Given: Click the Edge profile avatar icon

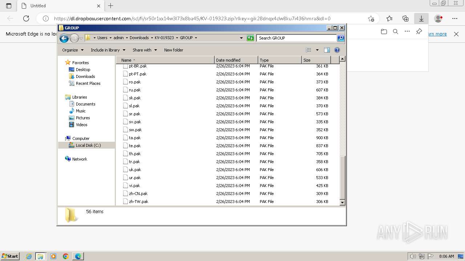Looking at the screenshot, I should 438,18.
